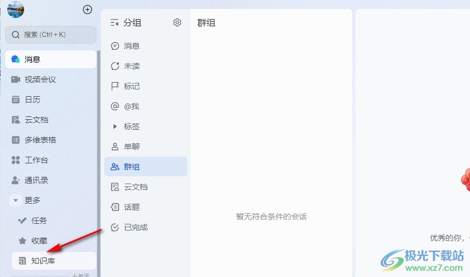Screen dimensions: 470x277
Task: Open 任务 under 更多
Action: click(54, 220)
